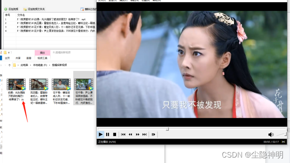This screenshot has width=290, height=163.
Task: Stop video playback with the square button
Action: pyautogui.click(x=115, y=135)
